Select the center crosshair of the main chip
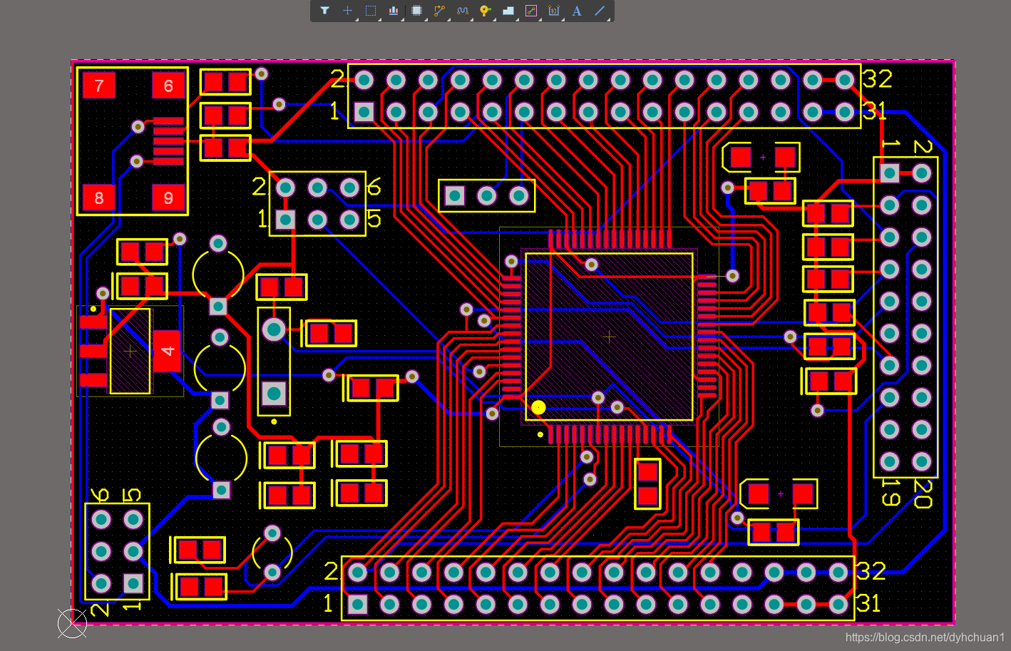1011x651 pixels. click(x=609, y=337)
